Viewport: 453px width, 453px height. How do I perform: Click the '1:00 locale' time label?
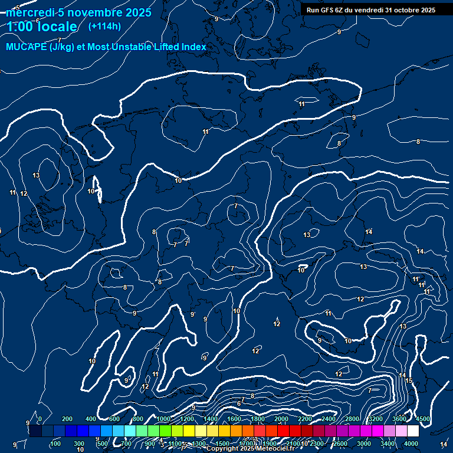(x=42, y=27)
